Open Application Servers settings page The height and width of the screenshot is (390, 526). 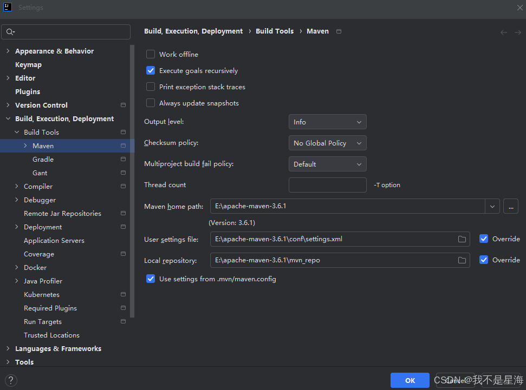54,241
